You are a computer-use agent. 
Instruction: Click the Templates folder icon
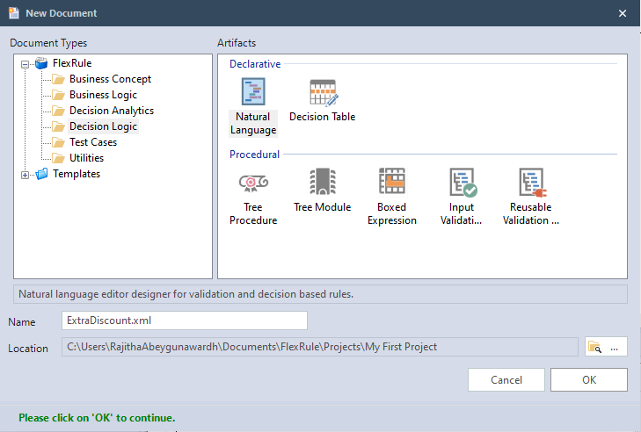click(41, 174)
